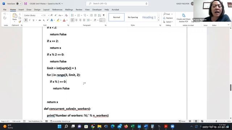The width and height of the screenshot is (232, 130).
Task: Open Excel from the taskbar
Action: 133,126
